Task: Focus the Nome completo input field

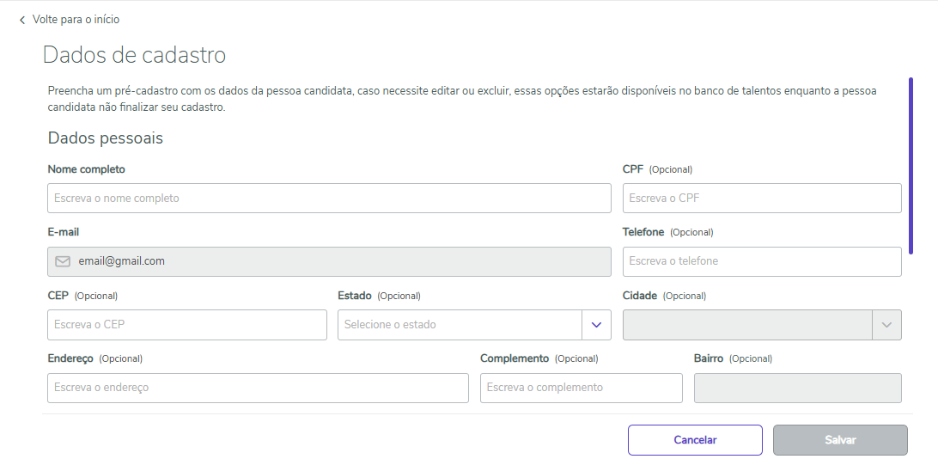Action: pyautogui.click(x=329, y=199)
